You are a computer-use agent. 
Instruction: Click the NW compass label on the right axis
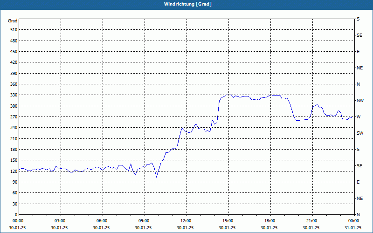(360, 101)
